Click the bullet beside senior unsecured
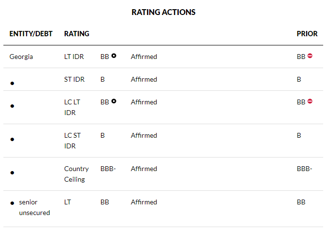Viewport: 328px width, 230px height. coord(12,203)
